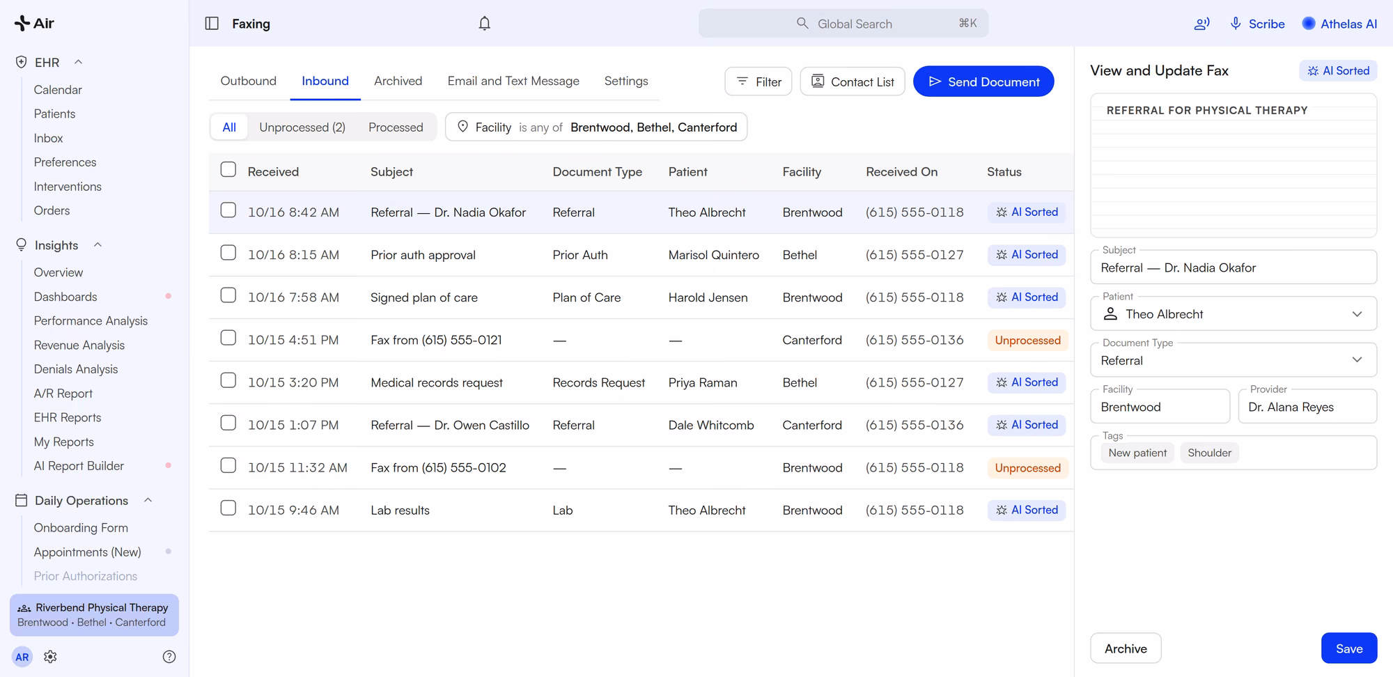
Task: Collapse the EHR section chevron
Action: point(79,62)
